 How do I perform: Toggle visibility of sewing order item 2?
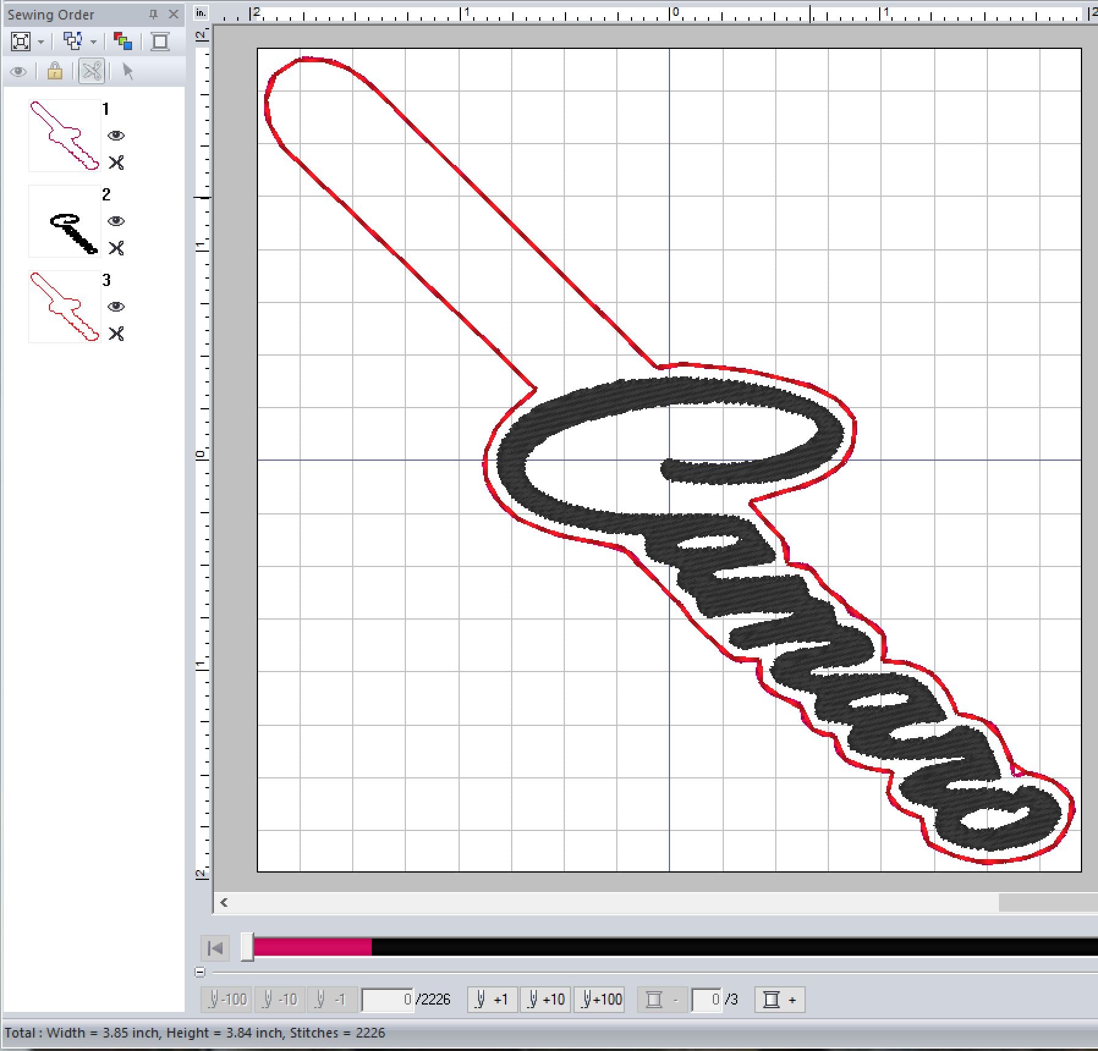pos(116,221)
